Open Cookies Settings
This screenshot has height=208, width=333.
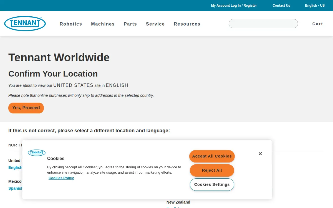[x=212, y=184]
